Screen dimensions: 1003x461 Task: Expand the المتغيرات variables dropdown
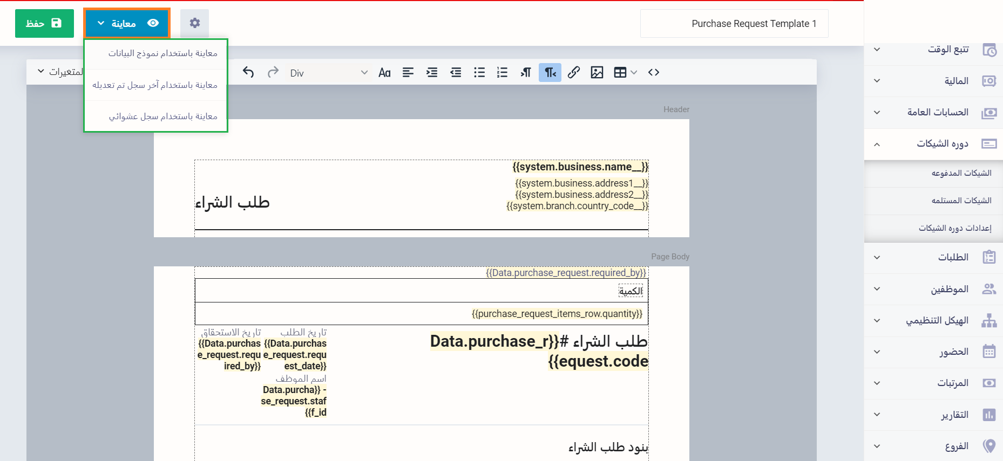click(59, 72)
